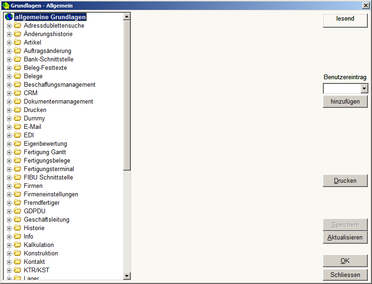Click the Adressdublettensuche folder icon
The height and width of the screenshot is (284, 372).
point(17,25)
